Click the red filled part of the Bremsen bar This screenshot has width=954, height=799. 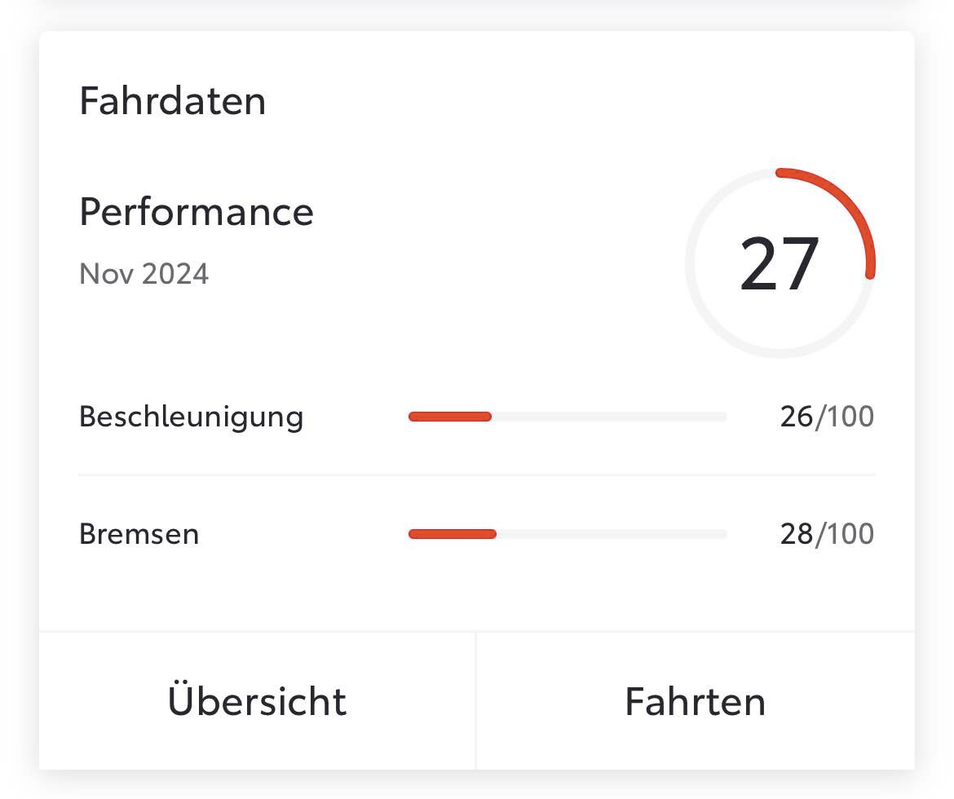pyautogui.click(x=452, y=534)
